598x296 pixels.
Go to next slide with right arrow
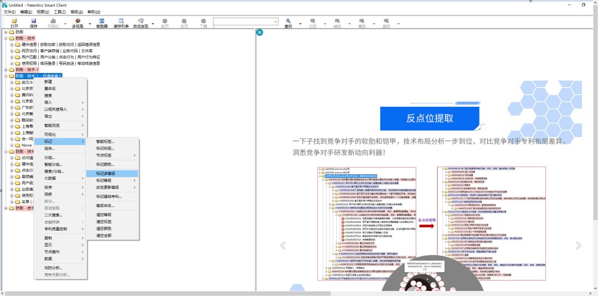pos(579,246)
